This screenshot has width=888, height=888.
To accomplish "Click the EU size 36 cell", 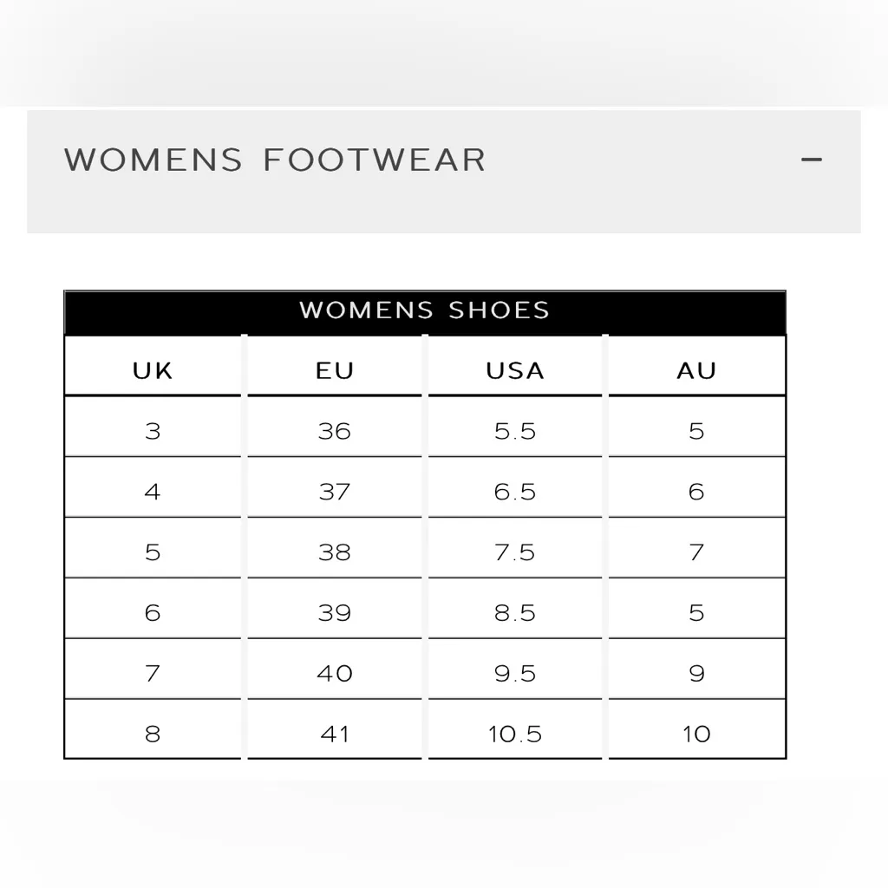I will click(335, 431).
